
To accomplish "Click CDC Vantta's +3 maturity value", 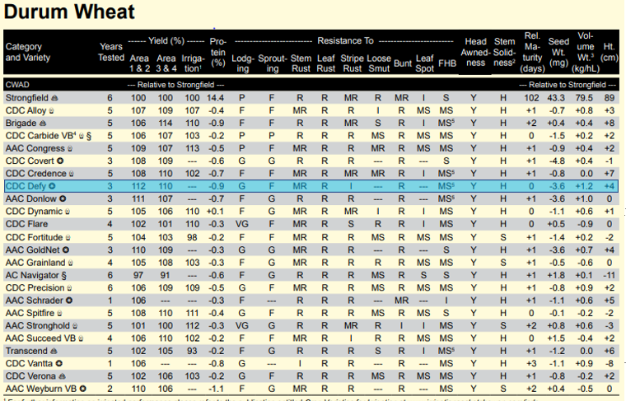I will [531, 363].
